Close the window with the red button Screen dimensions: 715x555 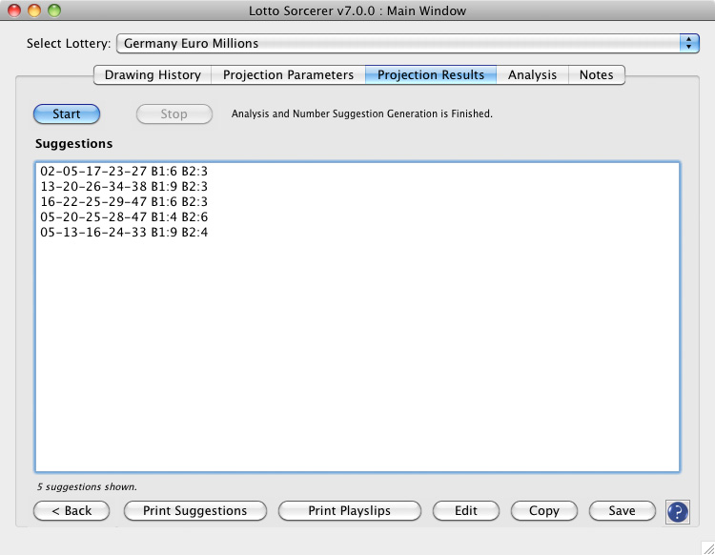[14, 10]
